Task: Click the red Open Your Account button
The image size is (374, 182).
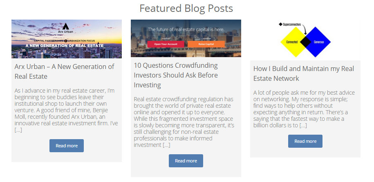Action: (165, 44)
